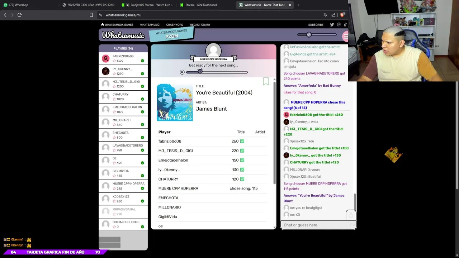Viewport: 459px width, 258px height.
Task: Click the 'chose song: 115' cell
Action: pos(243,188)
